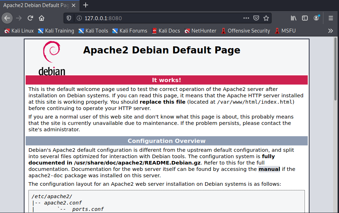Click the manual link in Configuration Overview

(x=269, y=169)
